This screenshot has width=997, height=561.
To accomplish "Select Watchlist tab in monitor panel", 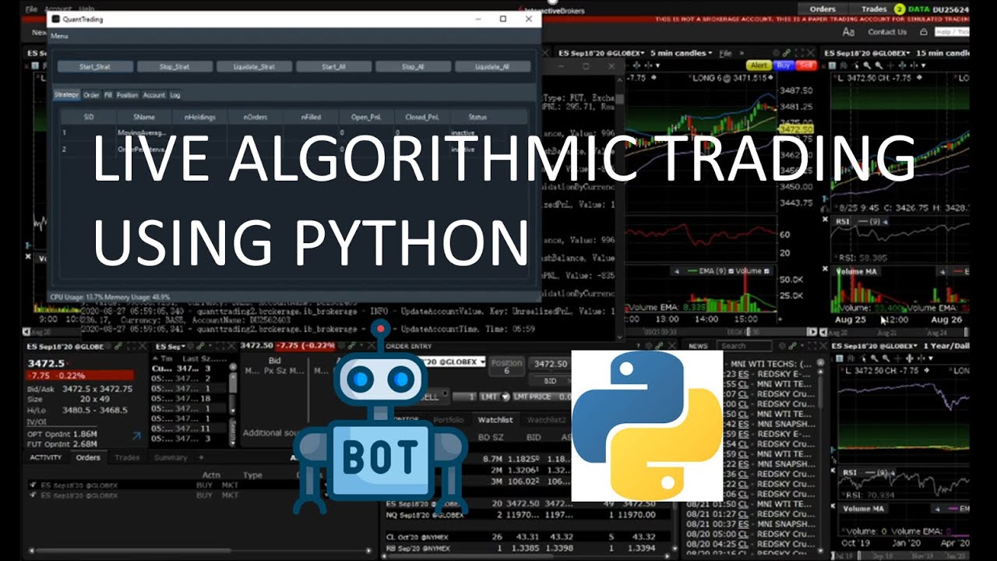I will (x=495, y=420).
